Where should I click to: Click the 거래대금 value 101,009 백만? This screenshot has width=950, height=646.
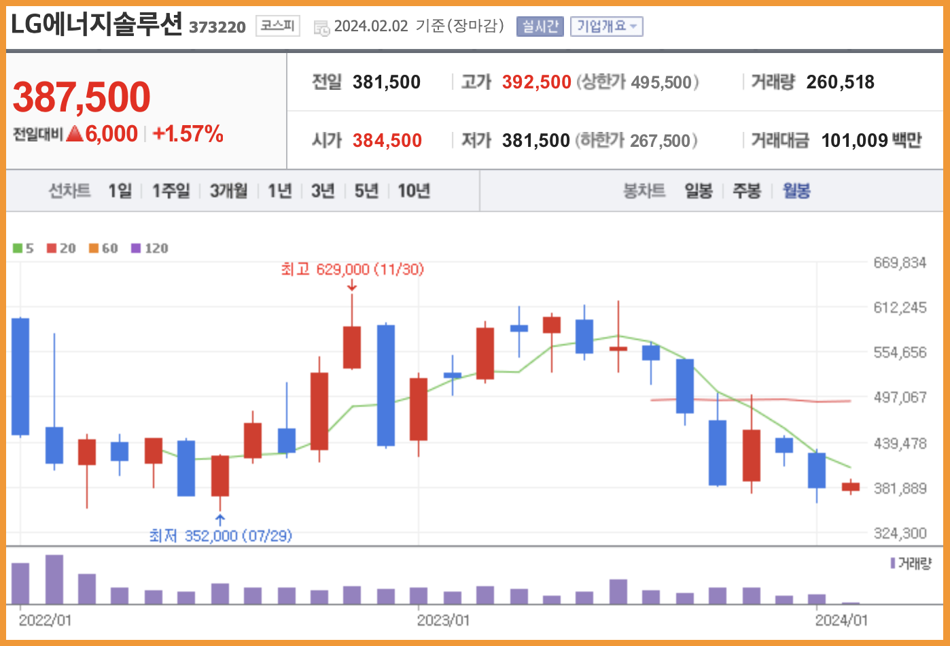tap(871, 141)
